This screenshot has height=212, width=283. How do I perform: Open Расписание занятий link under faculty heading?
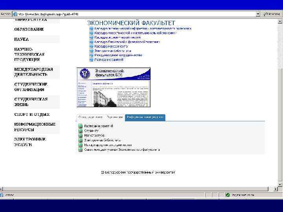click(109, 60)
